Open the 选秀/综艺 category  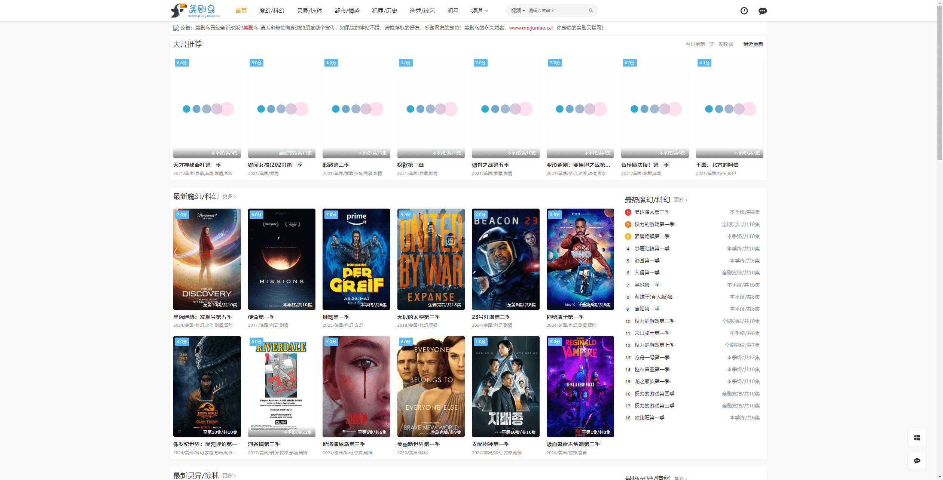(x=422, y=10)
